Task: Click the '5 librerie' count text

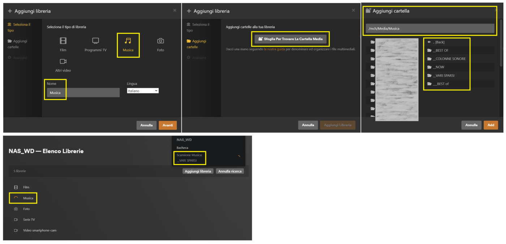Action: [20, 171]
